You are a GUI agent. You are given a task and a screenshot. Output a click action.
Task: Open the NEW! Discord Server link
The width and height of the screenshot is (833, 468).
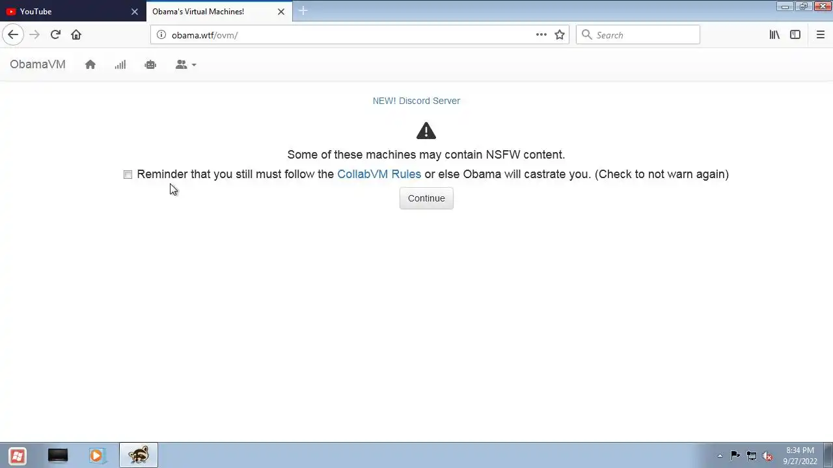pos(416,101)
